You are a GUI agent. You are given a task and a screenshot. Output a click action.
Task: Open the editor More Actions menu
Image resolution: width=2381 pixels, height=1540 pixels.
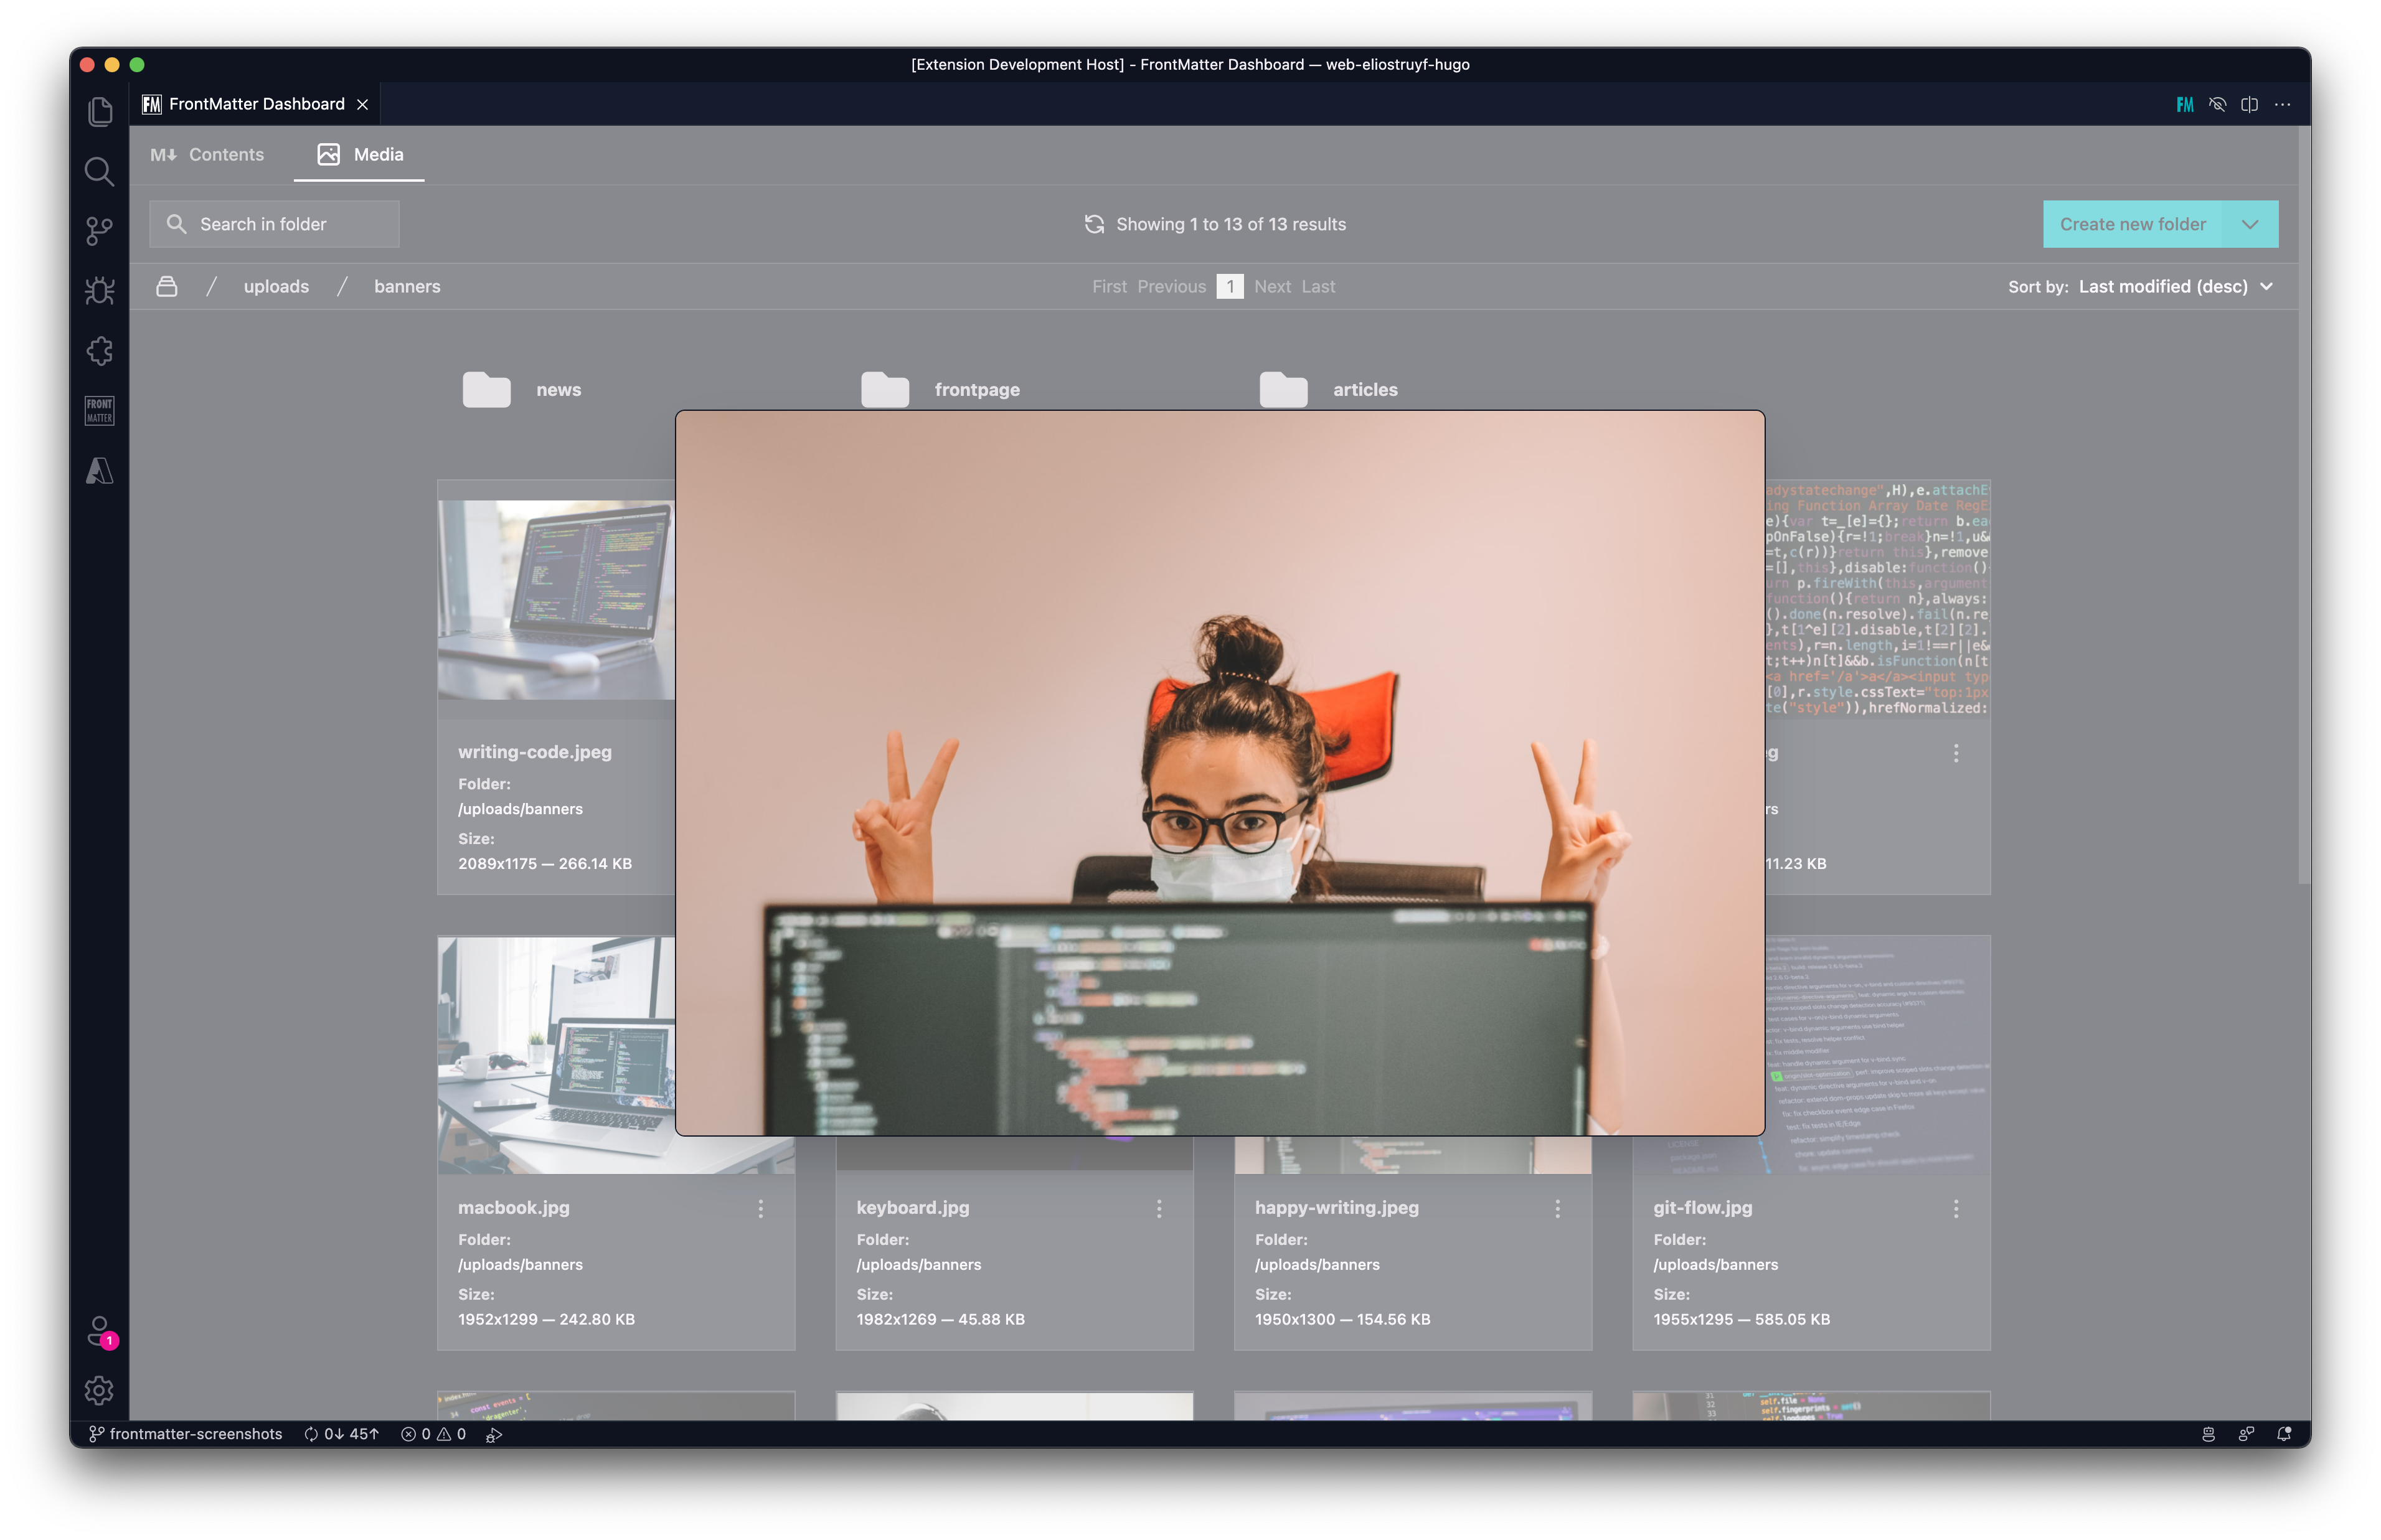pos(2282,104)
